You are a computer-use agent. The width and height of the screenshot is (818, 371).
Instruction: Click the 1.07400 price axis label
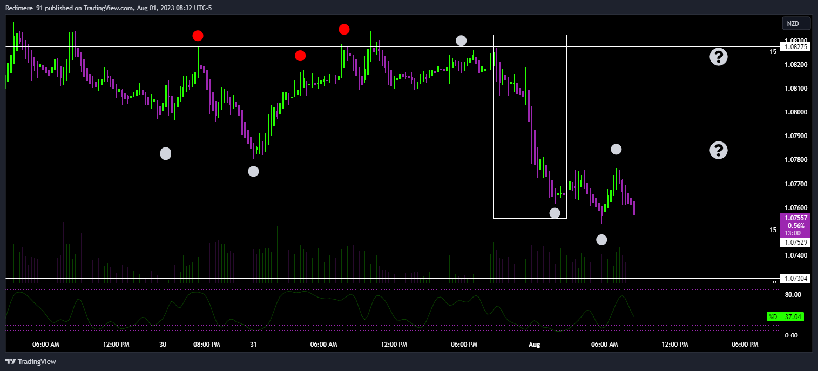(795, 255)
